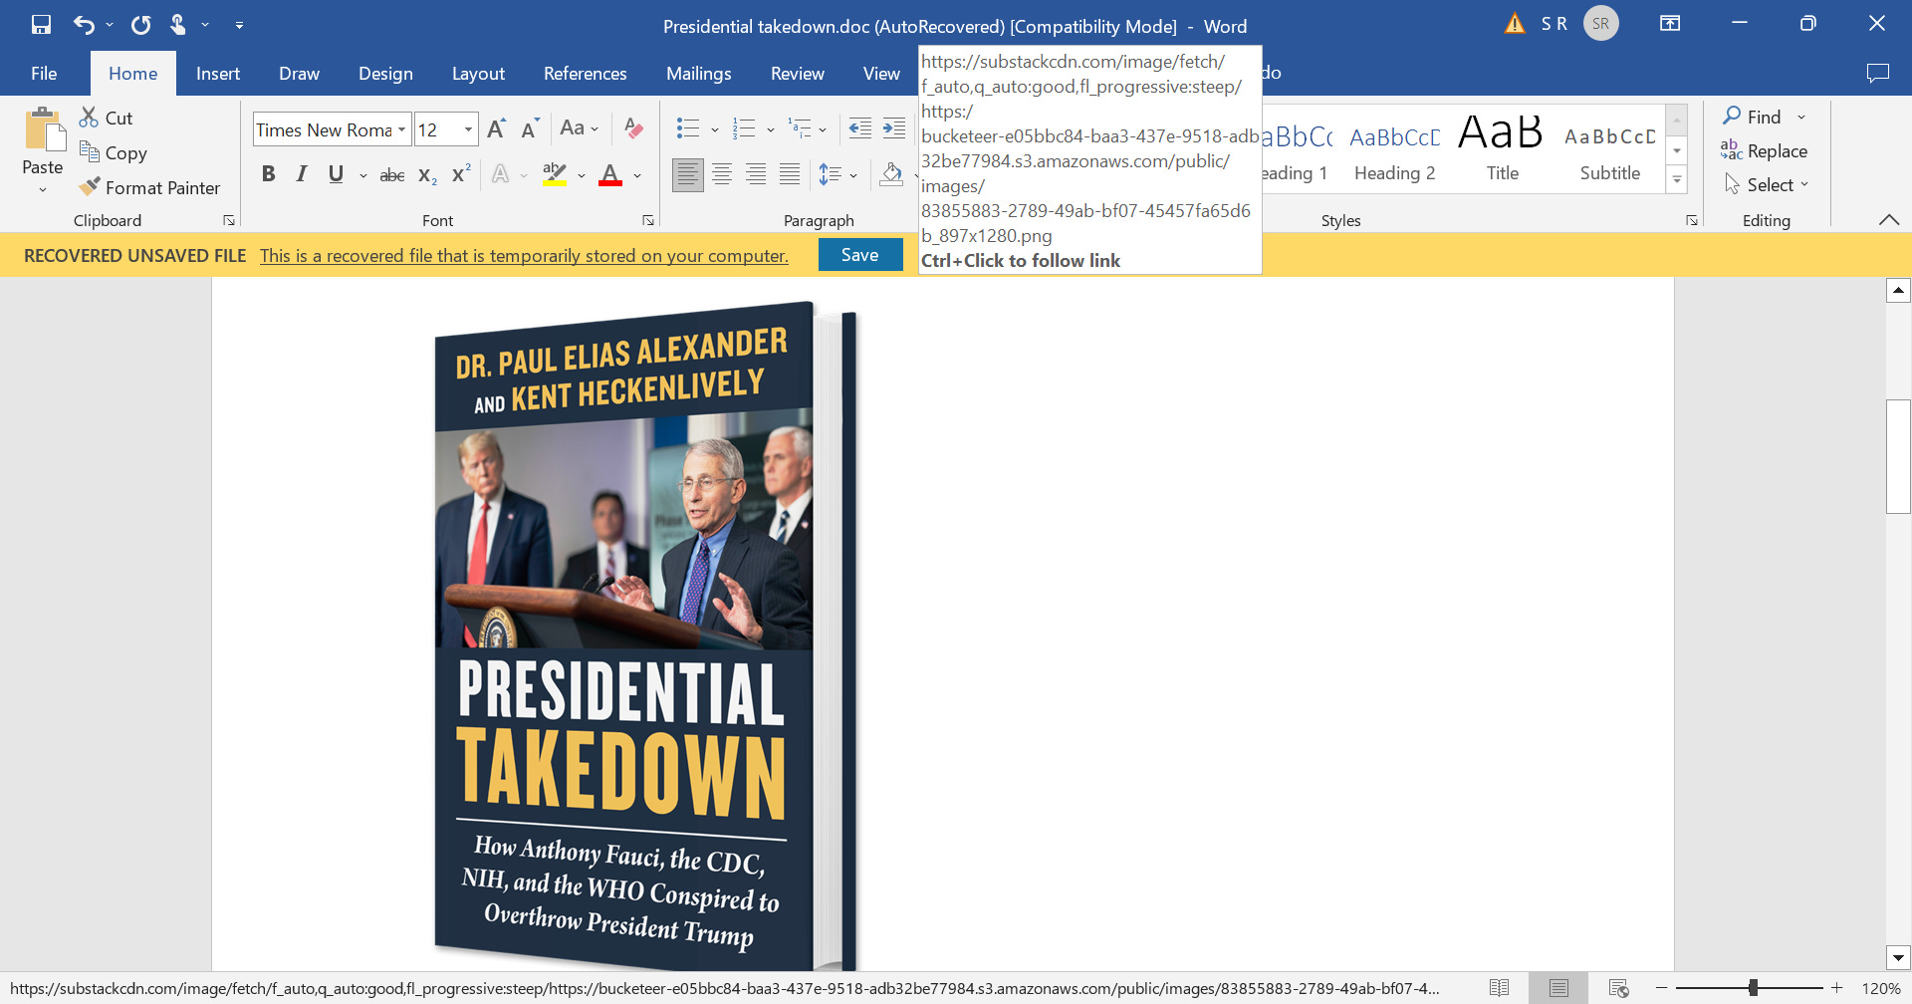Image resolution: width=1912 pixels, height=1004 pixels.
Task: Click the Save icon in quick access toolbar
Action: point(41,24)
